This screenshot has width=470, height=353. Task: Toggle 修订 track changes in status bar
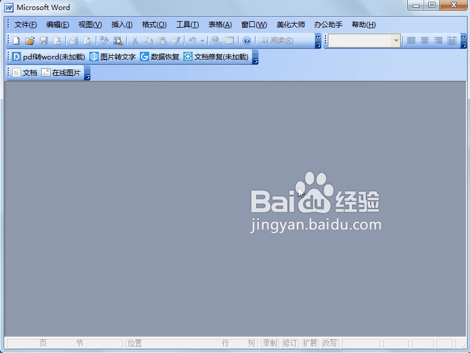point(290,343)
